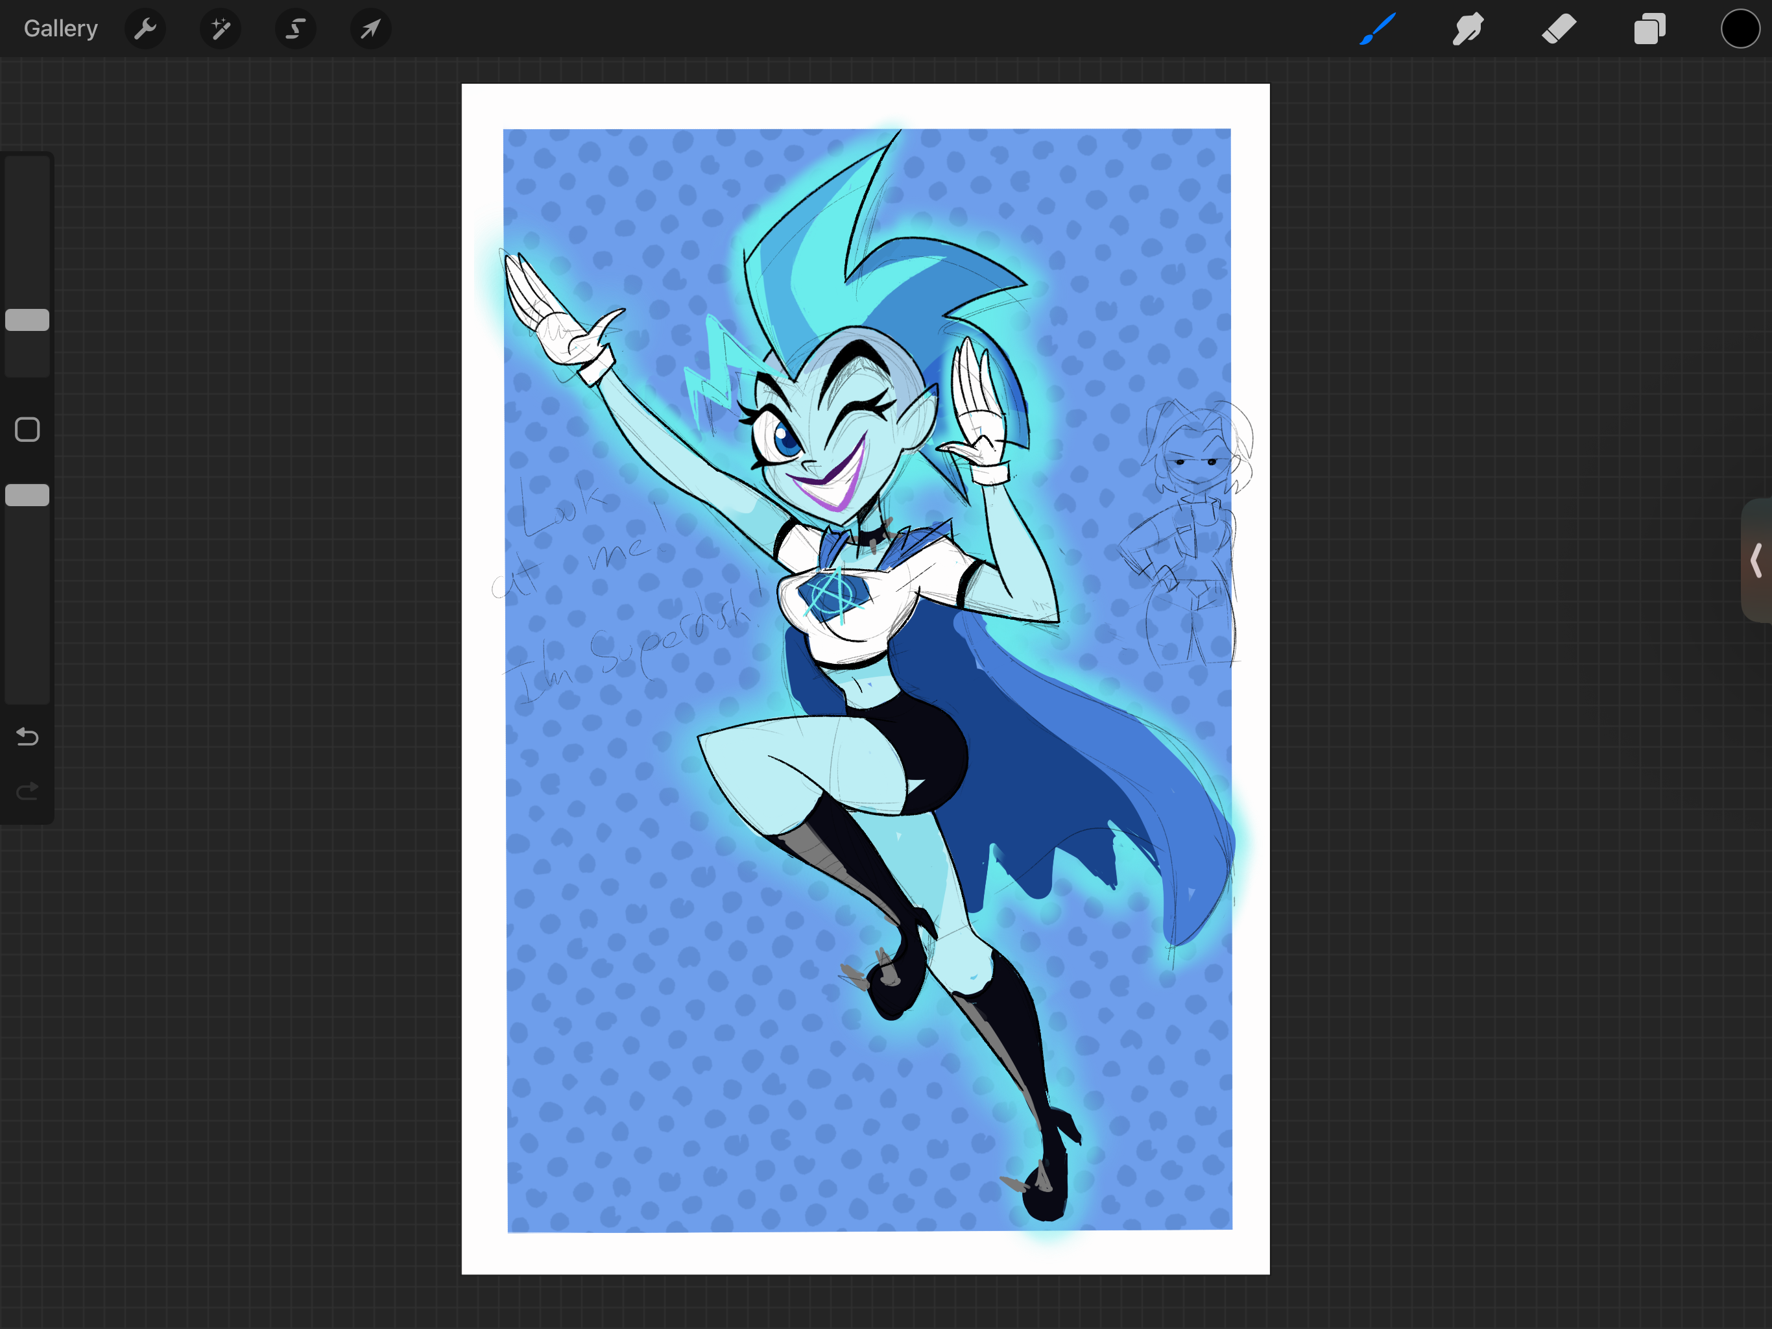The width and height of the screenshot is (1772, 1329).
Task: Undo the last stroke
Action: click(27, 736)
